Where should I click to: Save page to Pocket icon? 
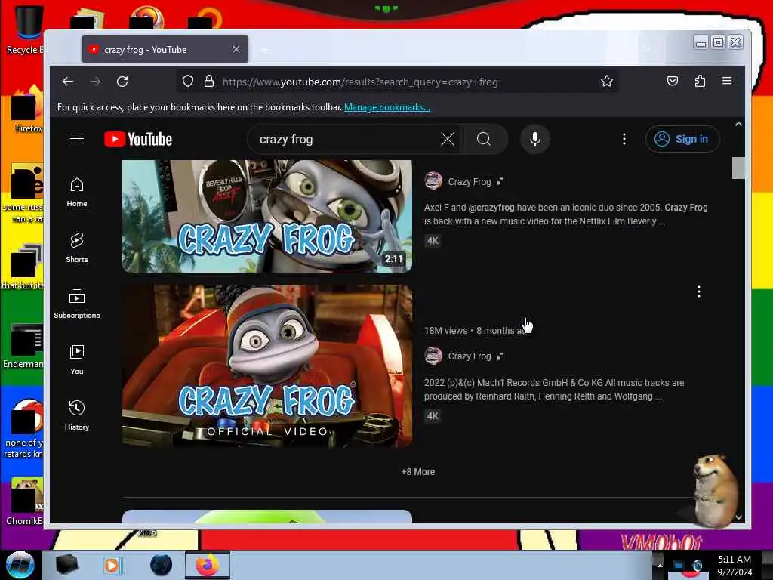click(x=673, y=82)
